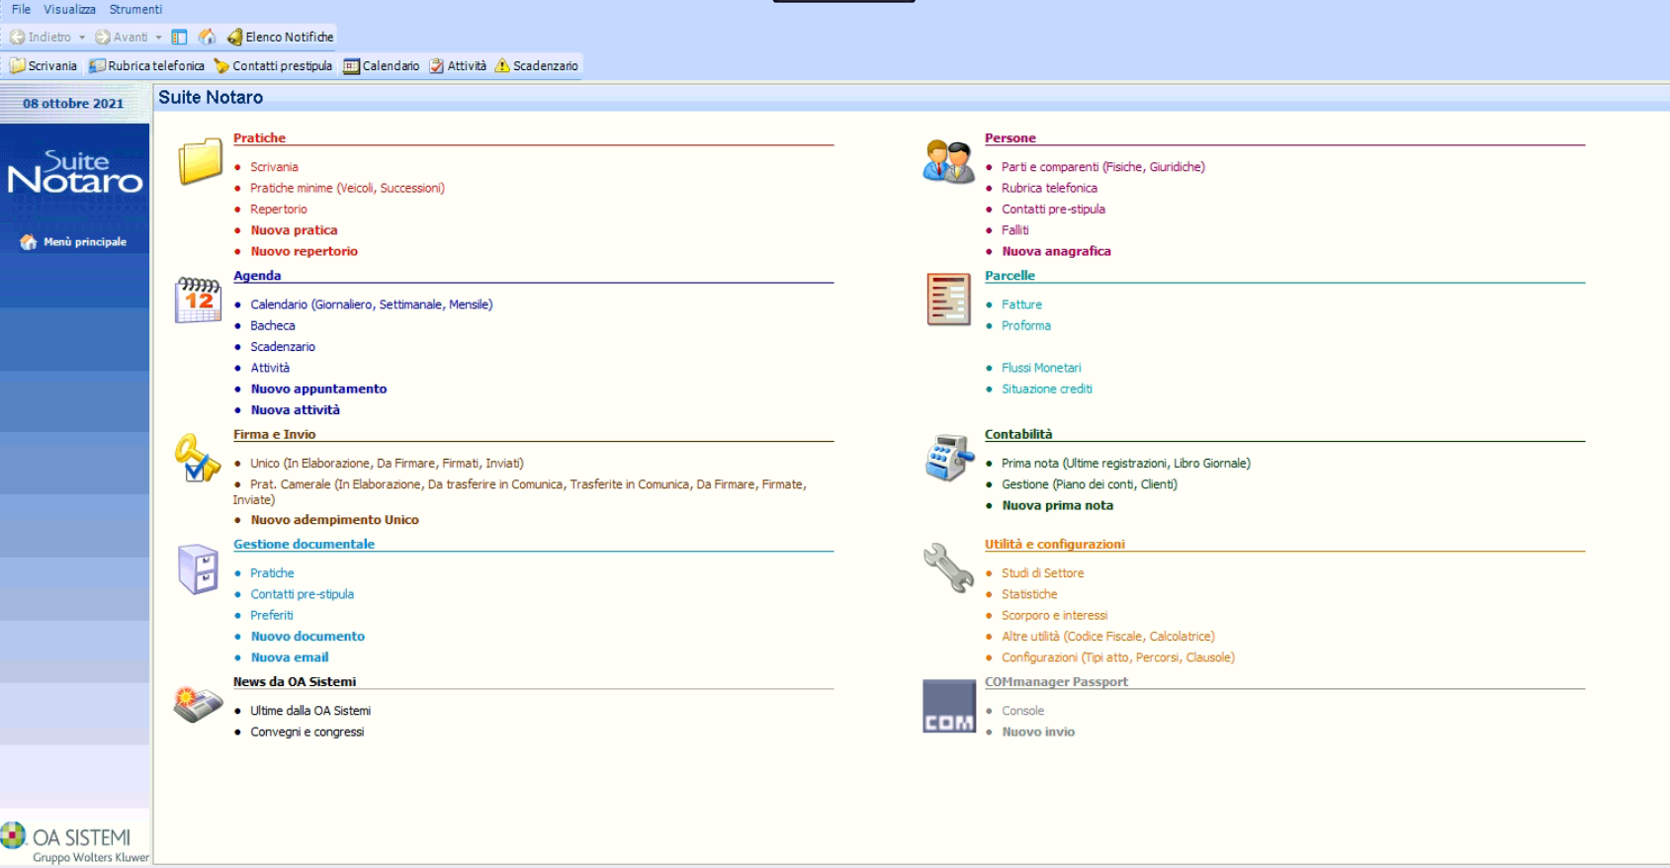The width and height of the screenshot is (1670, 868).
Task: Expand the Indietro history dropdown arrow
Action: pyautogui.click(x=82, y=38)
